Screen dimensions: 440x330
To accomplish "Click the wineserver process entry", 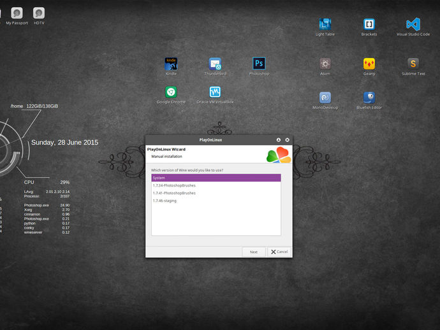I will pos(47,232).
